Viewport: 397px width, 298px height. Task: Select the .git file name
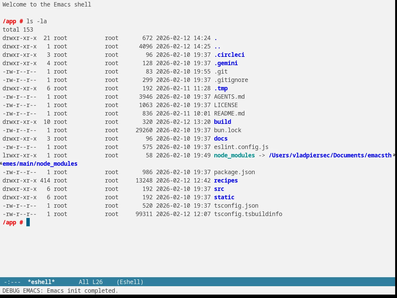[x=221, y=72]
